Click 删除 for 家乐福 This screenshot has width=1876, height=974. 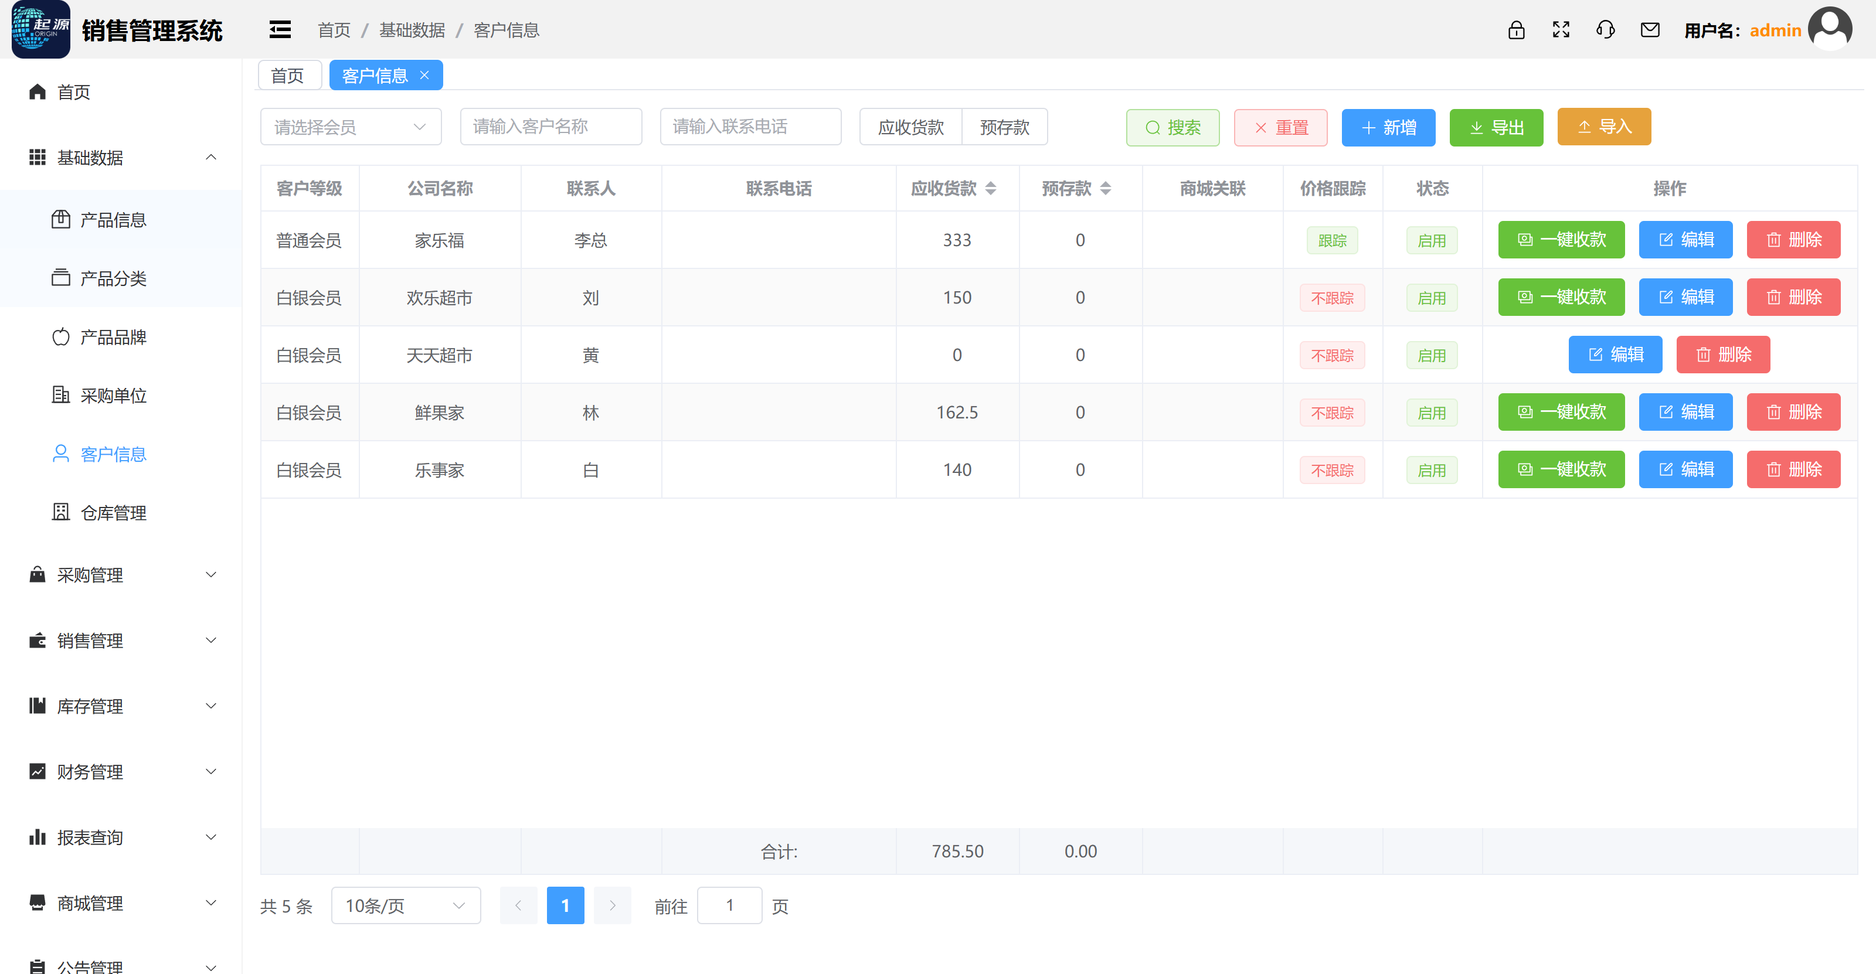coord(1794,240)
